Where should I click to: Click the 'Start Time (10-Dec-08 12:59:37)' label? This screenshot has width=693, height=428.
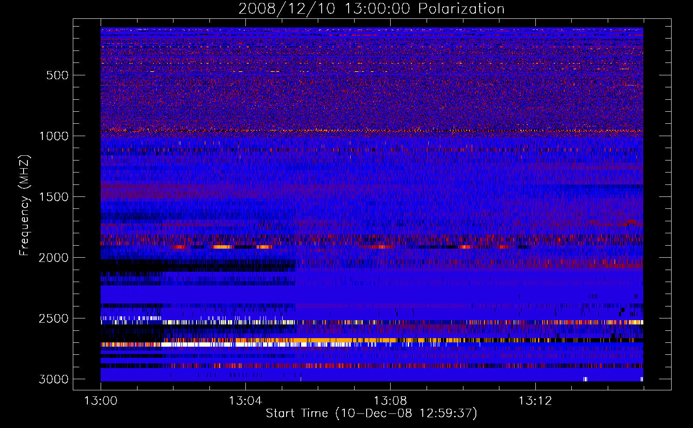pyautogui.click(x=371, y=413)
